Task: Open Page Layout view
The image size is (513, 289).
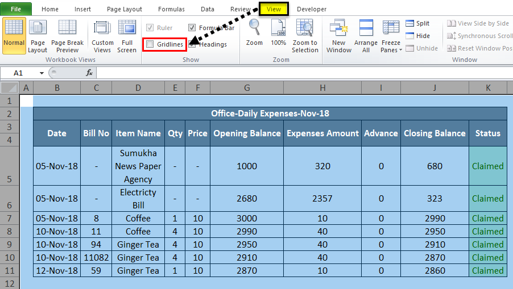Action: coord(38,36)
